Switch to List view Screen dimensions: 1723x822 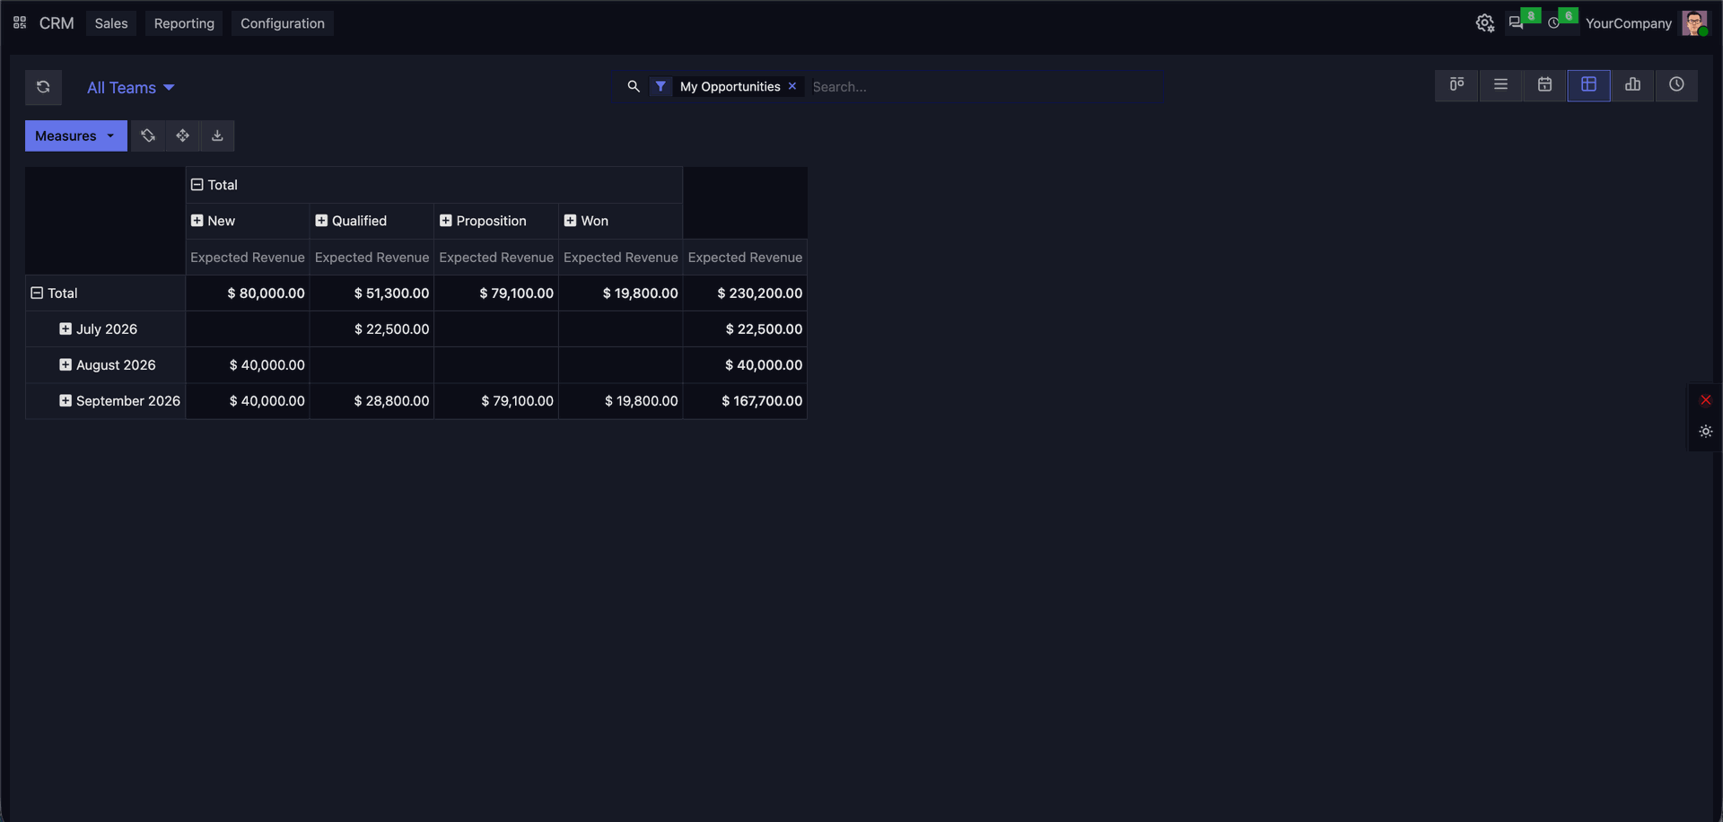coord(1500,85)
